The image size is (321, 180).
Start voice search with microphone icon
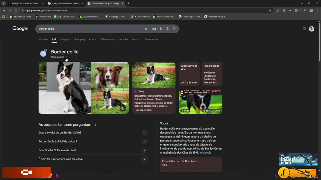click(x=161, y=29)
